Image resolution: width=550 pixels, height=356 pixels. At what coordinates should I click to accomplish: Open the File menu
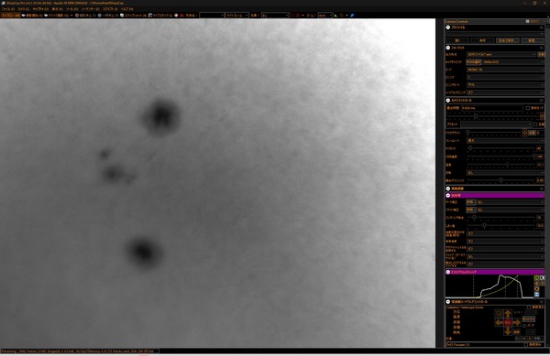[7, 9]
